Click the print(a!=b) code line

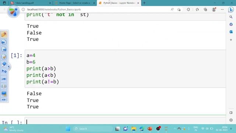(43, 82)
